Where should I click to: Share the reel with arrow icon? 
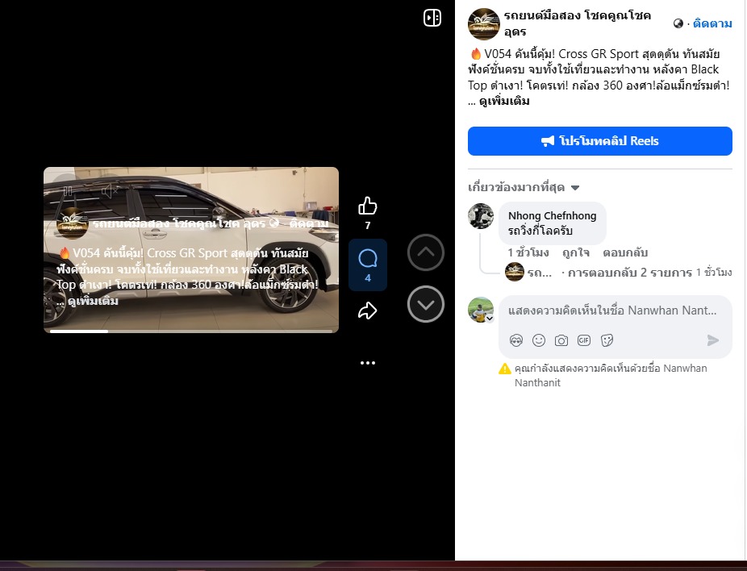pyautogui.click(x=367, y=311)
